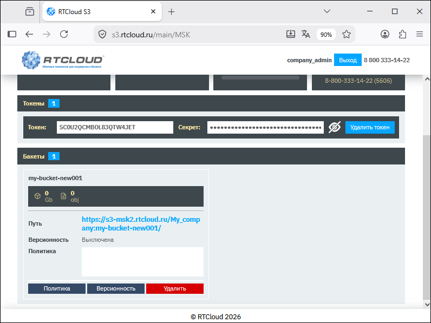The image size is (431, 323).
Task: Click the page scrollbar up arrow
Action: coord(427,79)
